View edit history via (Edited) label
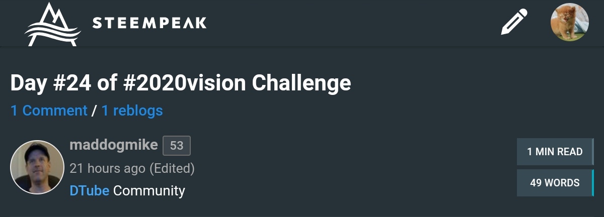The height and width of the screenshot is (217, 604). tap(172, 168)
